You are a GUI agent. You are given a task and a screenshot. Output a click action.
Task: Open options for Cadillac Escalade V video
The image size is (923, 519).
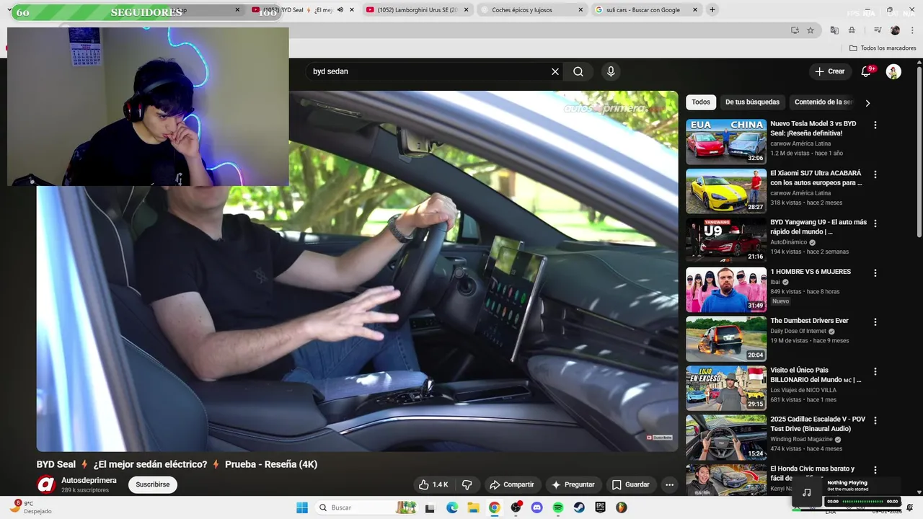pos(875,421)
